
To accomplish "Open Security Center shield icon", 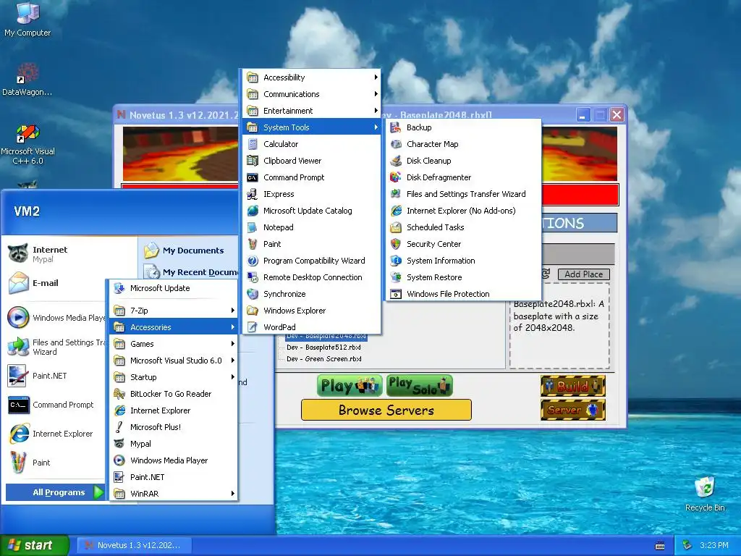I will [396, 243].
